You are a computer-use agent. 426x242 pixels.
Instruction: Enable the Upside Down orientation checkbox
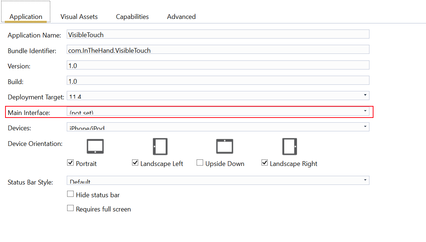click(200, 163)
